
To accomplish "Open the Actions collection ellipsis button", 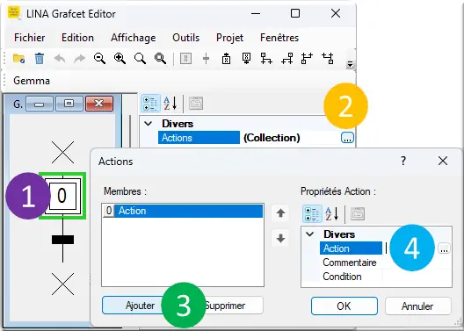I will click(x=347, y=138).
